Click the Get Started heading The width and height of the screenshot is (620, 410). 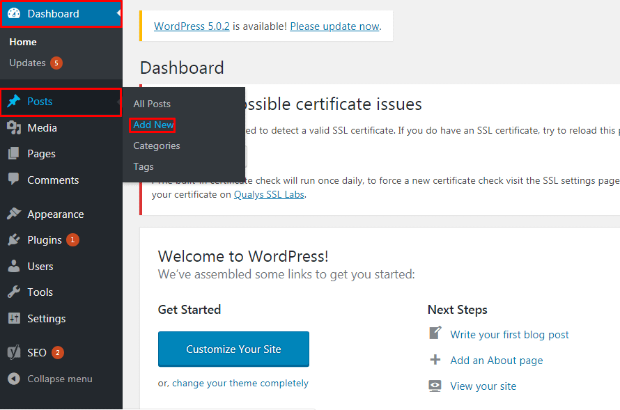(x=189, y=310)
